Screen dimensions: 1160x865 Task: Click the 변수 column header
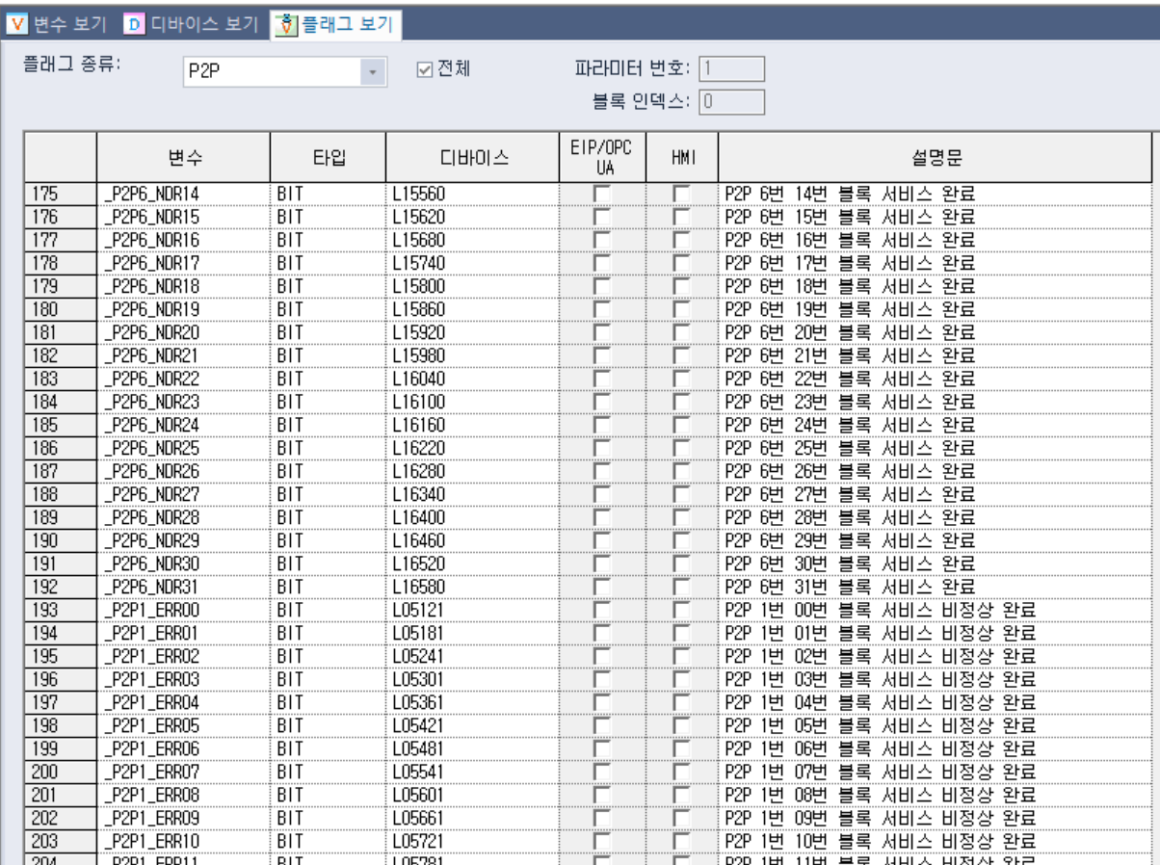[x=183, y=157]
